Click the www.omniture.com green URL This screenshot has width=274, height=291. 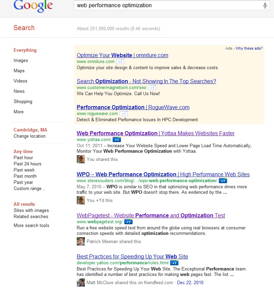coord(96,62)
